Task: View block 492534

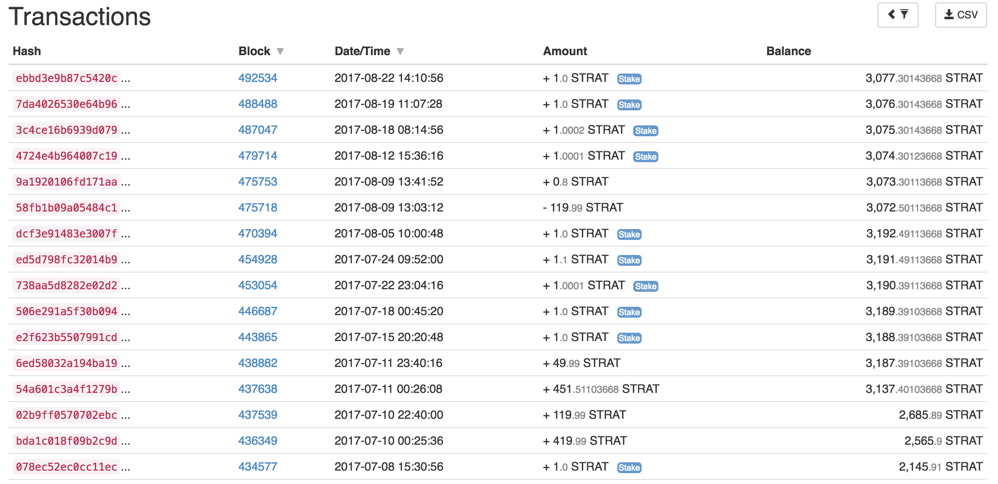Action: coord(258,78)
